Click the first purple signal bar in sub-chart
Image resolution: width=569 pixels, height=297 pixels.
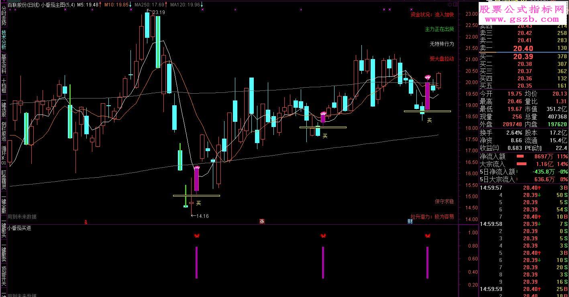click(x=196, y=262)
